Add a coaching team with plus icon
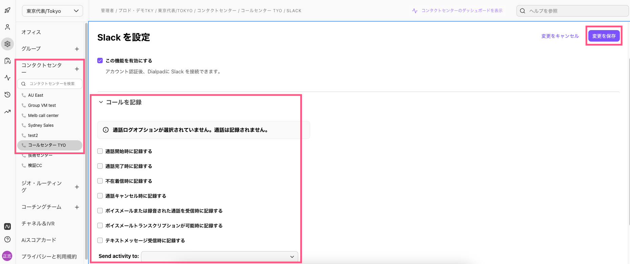630x264 pixels. click(77, 207)
